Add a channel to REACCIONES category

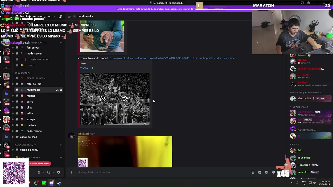(61, 73)
